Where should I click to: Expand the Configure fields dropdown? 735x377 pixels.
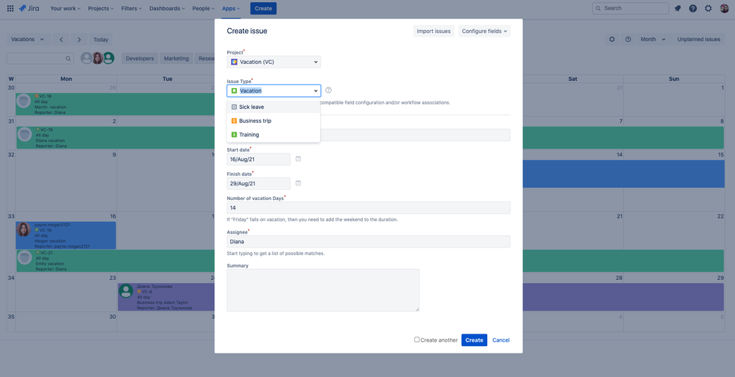pos(484,32)
